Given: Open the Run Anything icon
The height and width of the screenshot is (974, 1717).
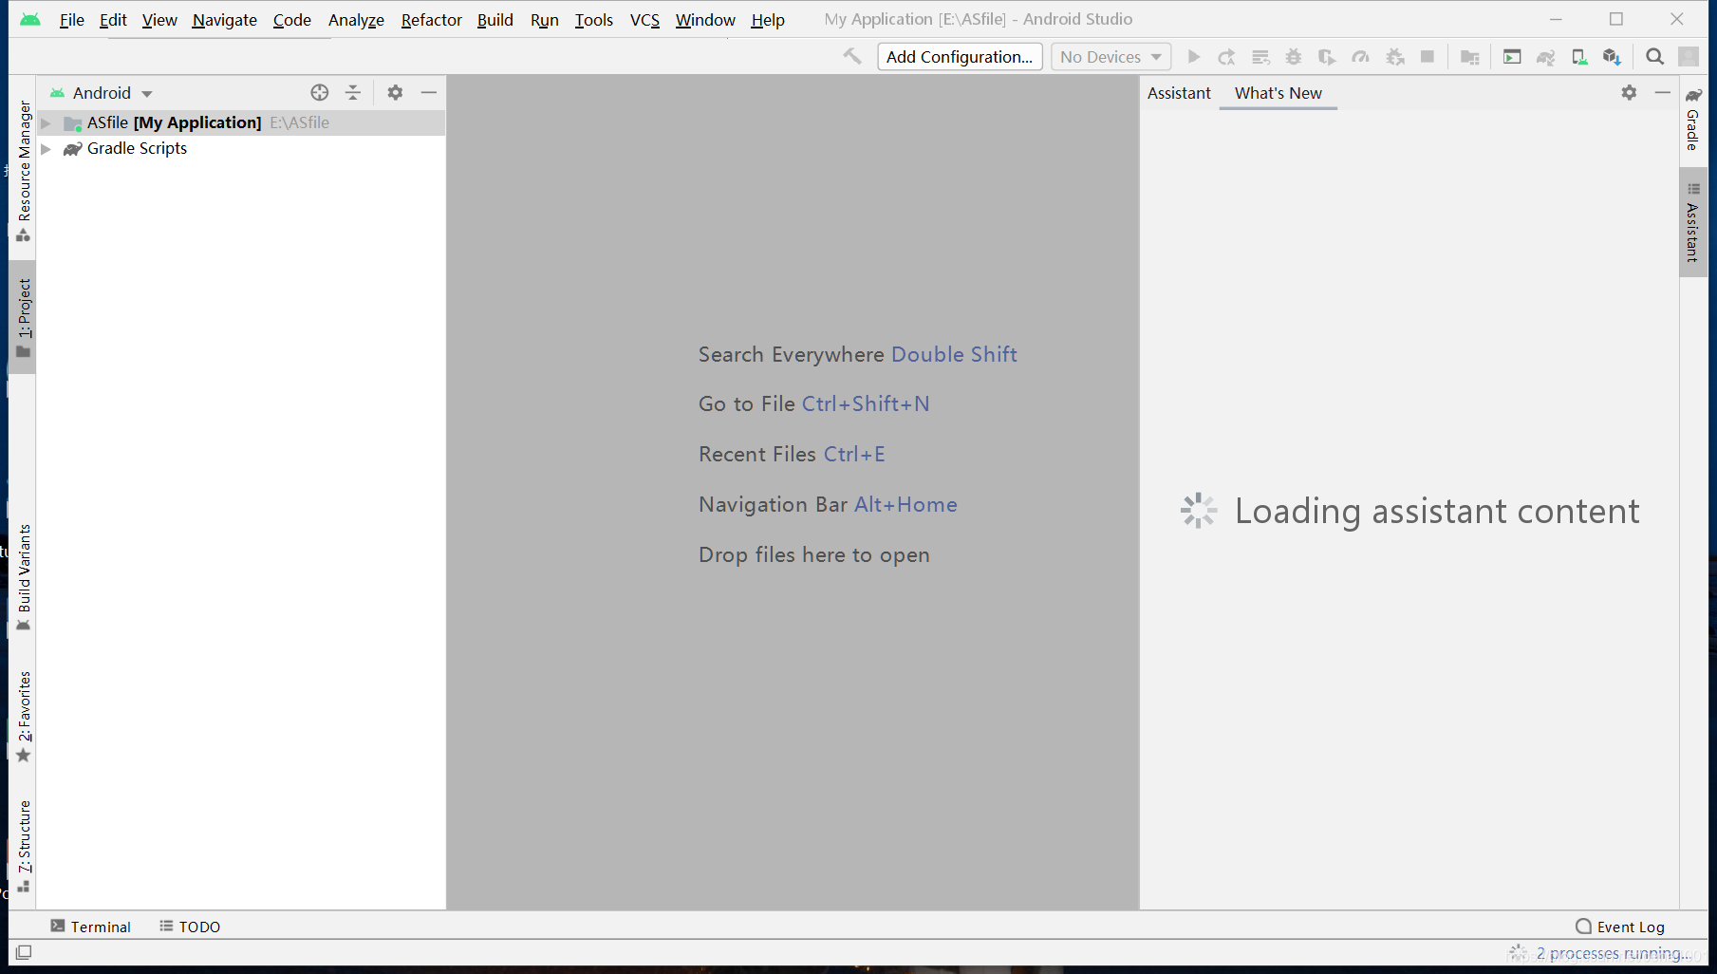Looking at the screenshot, I should tap(1512, 57).
